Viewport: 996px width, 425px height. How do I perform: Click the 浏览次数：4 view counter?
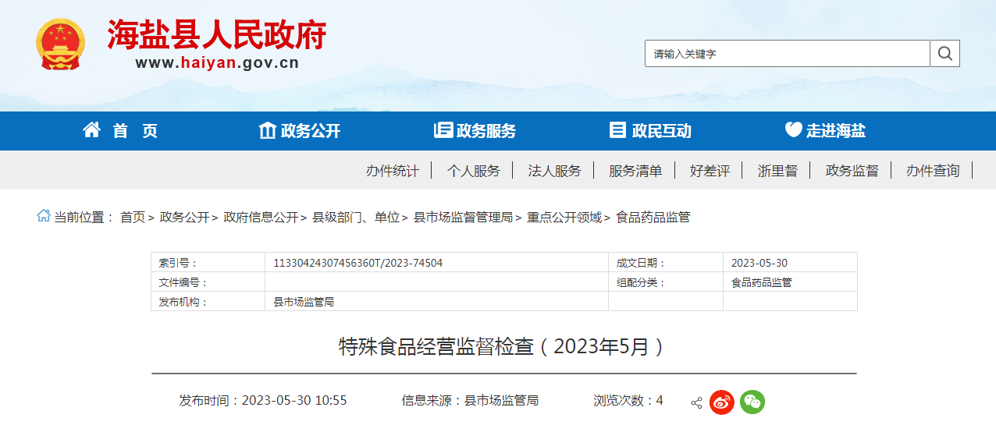(628, 401)
